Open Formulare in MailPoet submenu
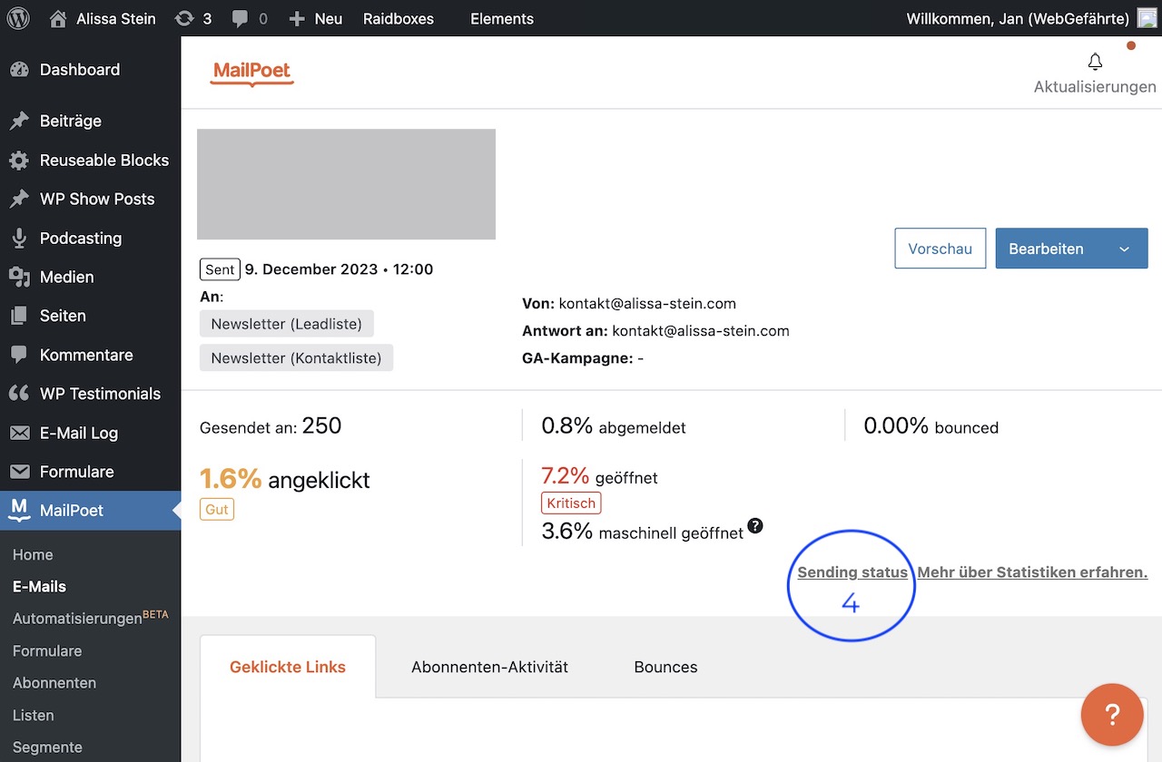1162x762 pixels. 47,650
